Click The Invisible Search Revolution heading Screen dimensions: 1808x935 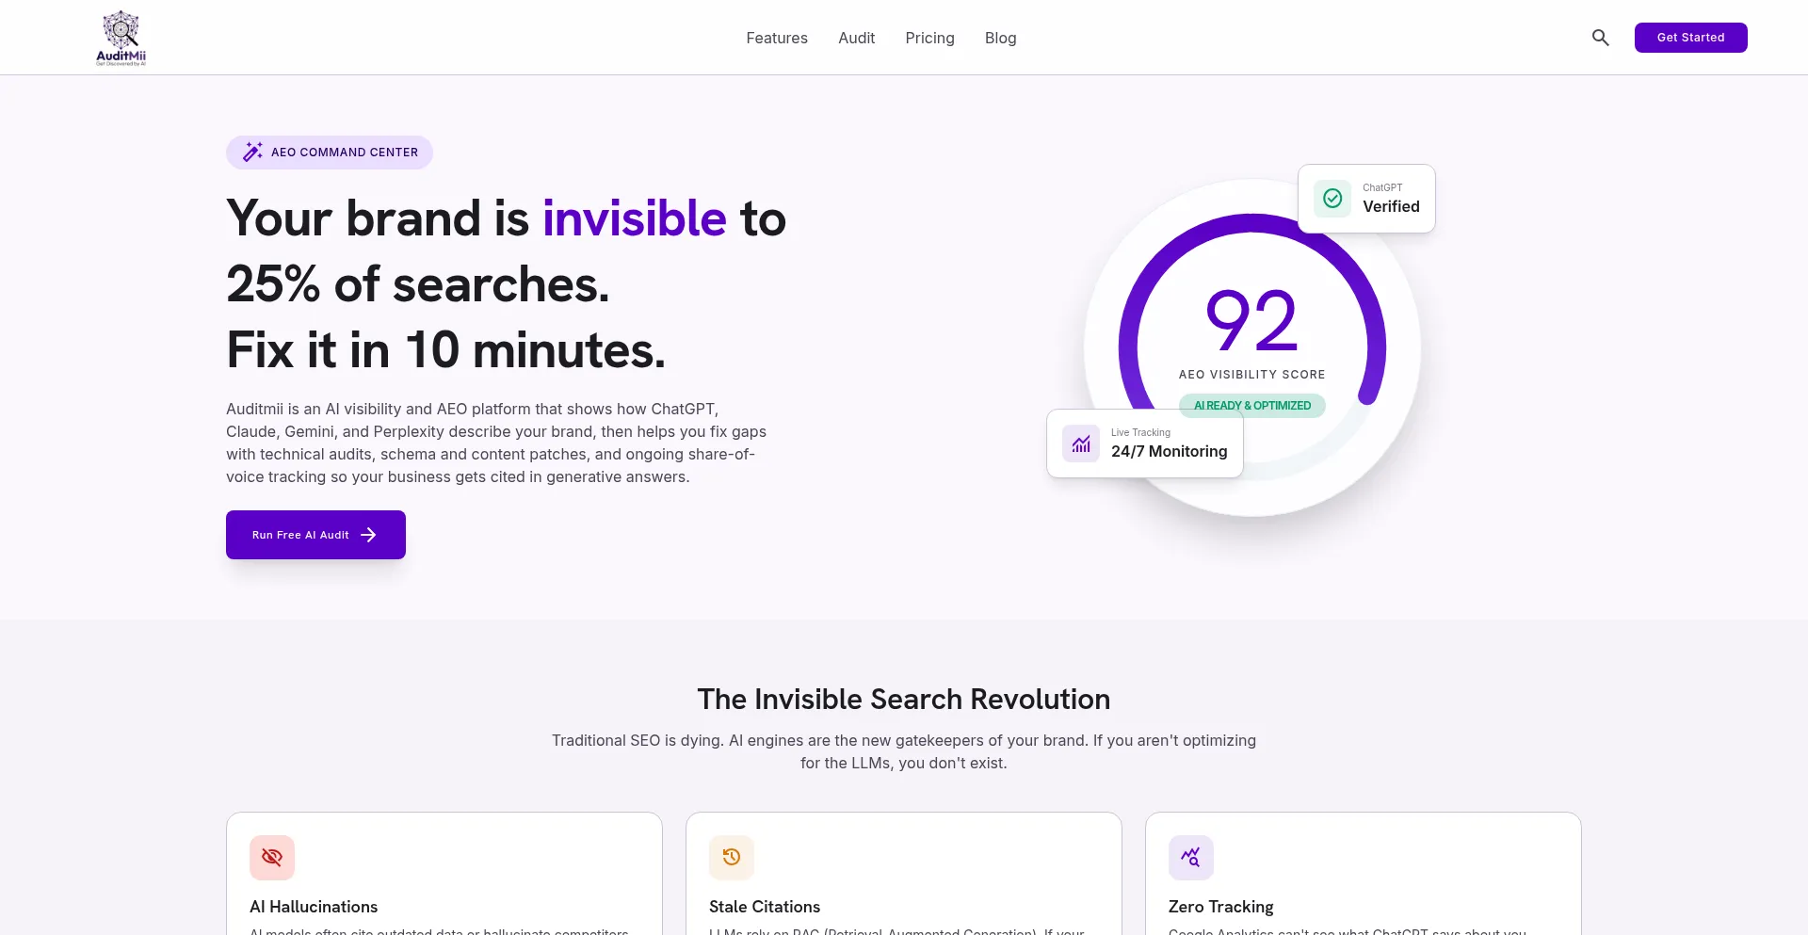pos(904,700)
